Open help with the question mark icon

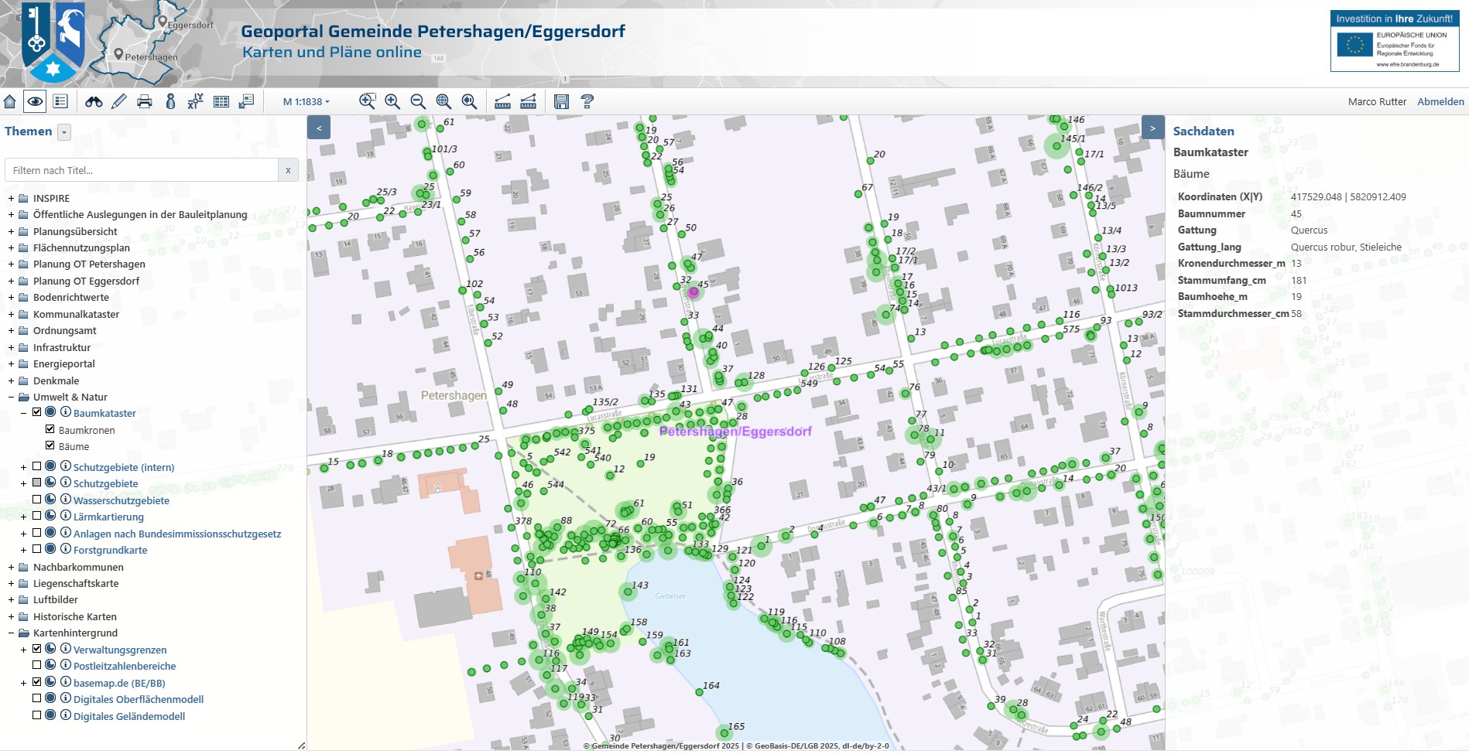coord(587,101)
